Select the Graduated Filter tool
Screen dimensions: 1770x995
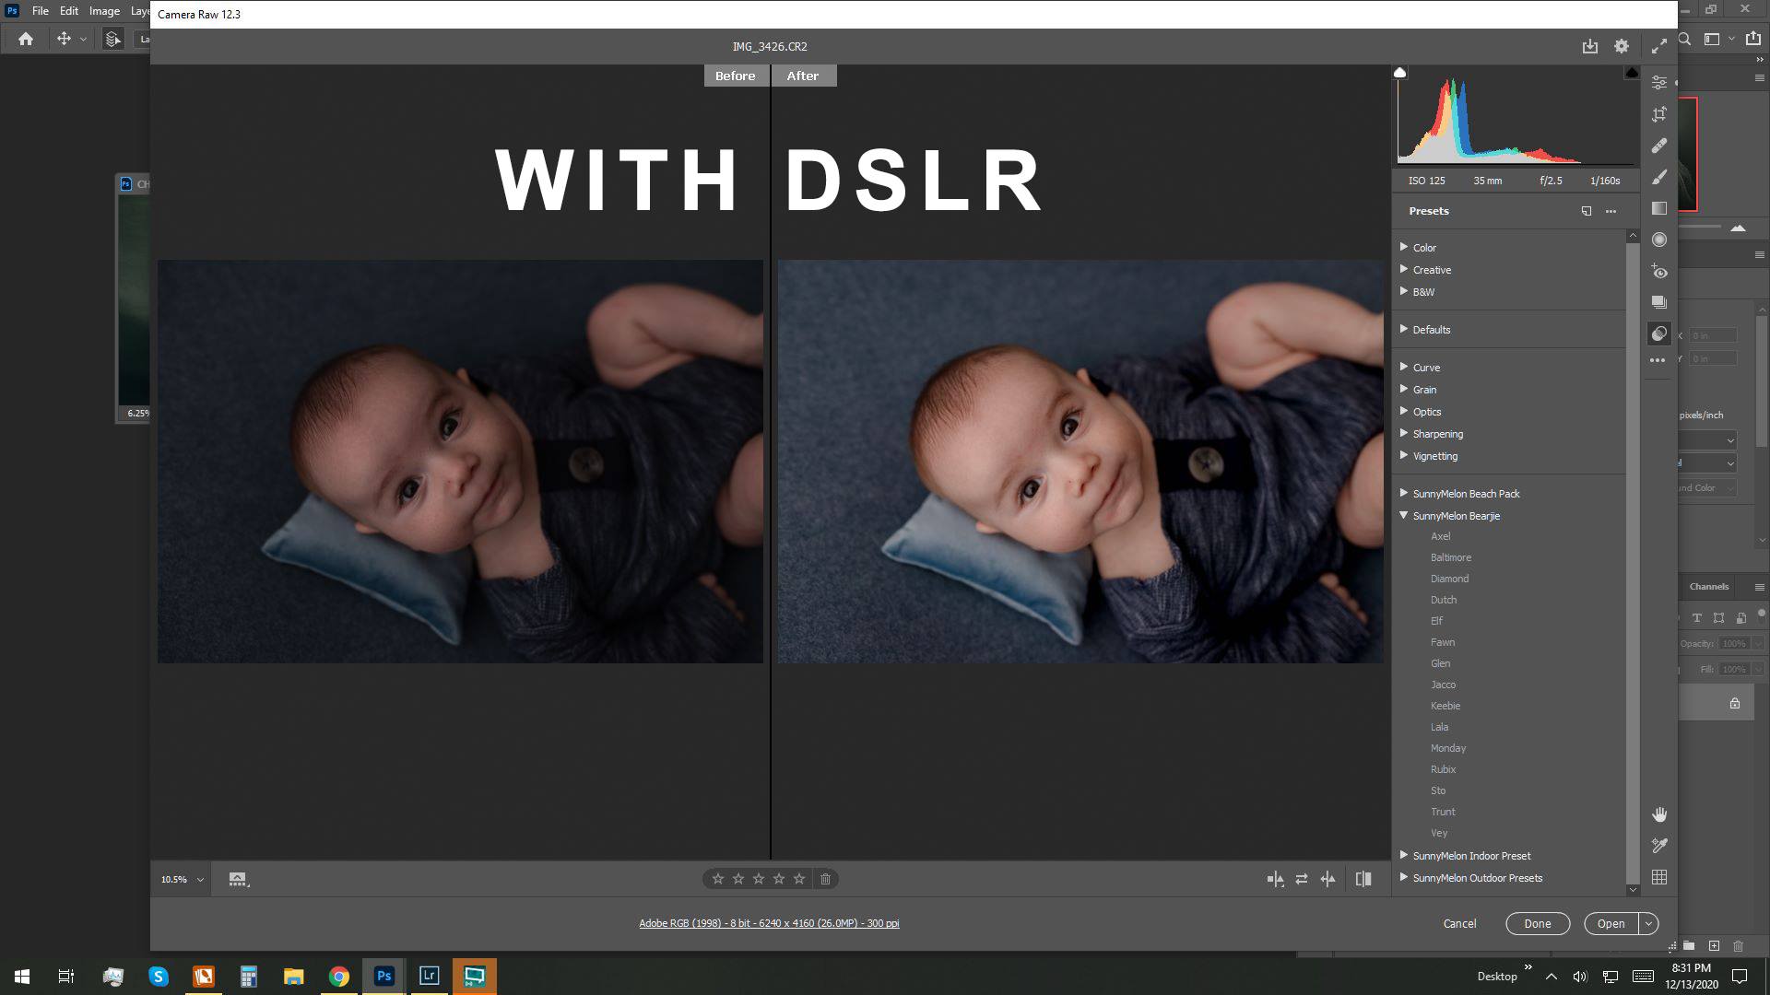1659,208
